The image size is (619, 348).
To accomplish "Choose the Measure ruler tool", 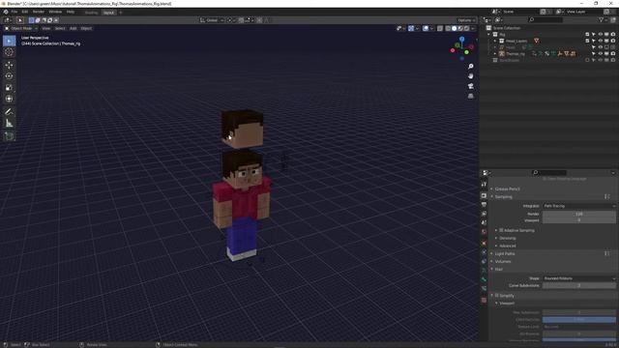I will pos(9,124).
